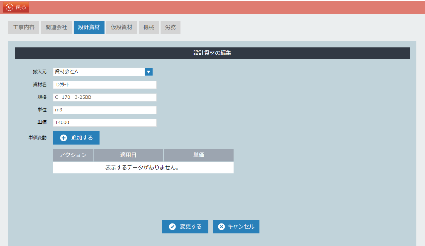Click the 単位 field containing m3

pyautogui.click(x=105, y=110)
